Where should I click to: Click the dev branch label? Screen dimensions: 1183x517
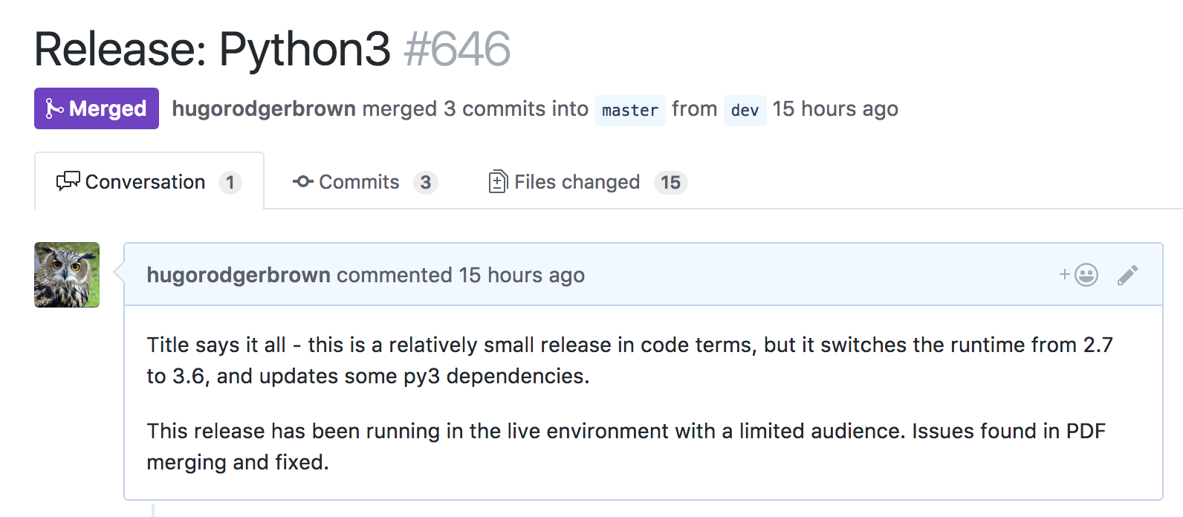[x=745, y=110]
